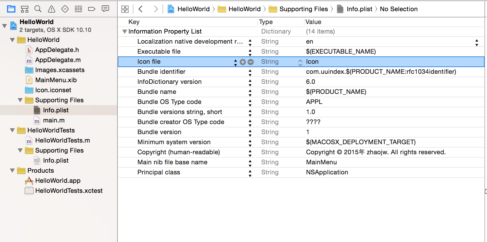Select AppDelegate.m in the navigator
This screenshot has height=242, width=487.
point(58,60)
